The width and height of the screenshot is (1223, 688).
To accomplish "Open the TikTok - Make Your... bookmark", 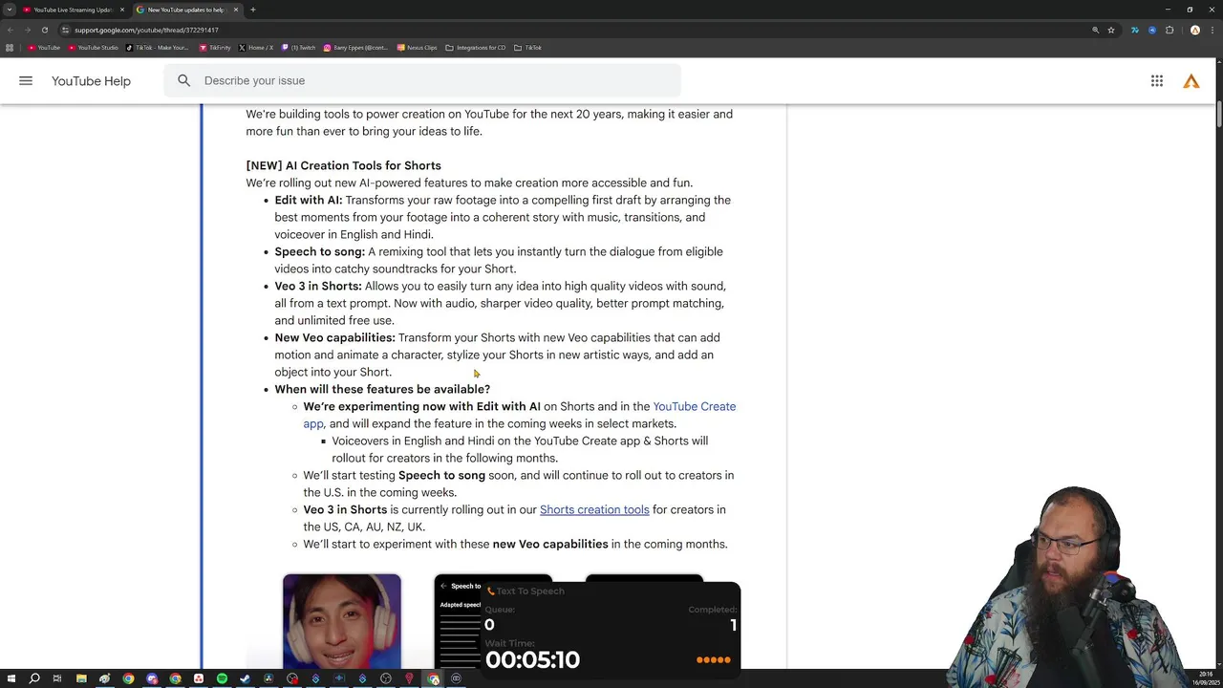I will 157,48.
